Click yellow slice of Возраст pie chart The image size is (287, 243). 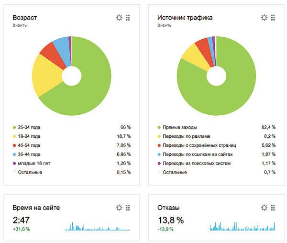click(x=47, y=75)
